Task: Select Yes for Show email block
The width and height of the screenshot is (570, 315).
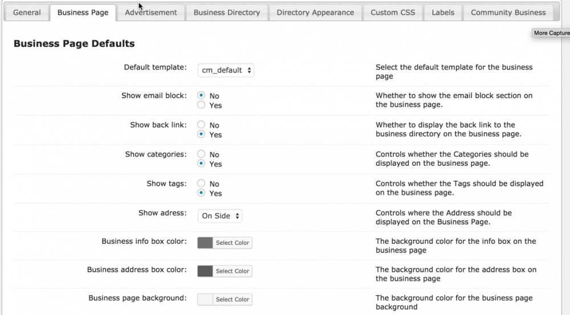Action: click(201, 105)
